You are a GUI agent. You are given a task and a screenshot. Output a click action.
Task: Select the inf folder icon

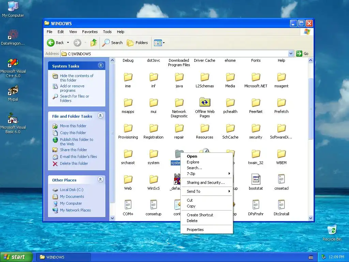pyautogui.click(x=154, y=77)
